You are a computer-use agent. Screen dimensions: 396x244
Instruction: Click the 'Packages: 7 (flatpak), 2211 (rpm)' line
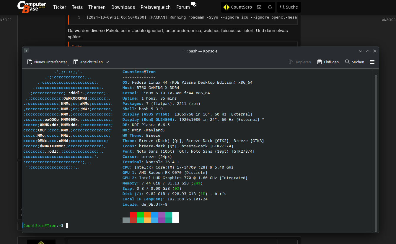162,103
